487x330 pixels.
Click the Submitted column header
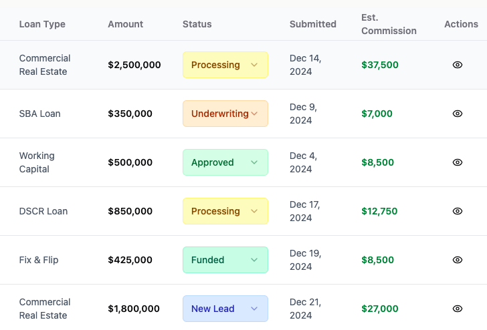pyautogui.click(x=313, y=24)
